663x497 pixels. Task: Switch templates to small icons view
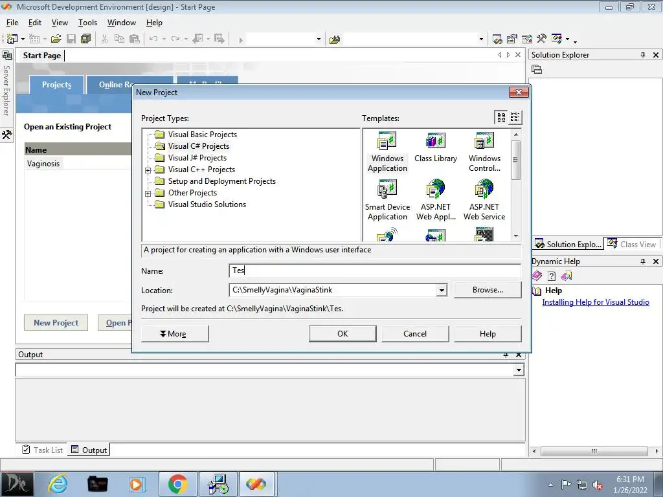click(515, 117)
